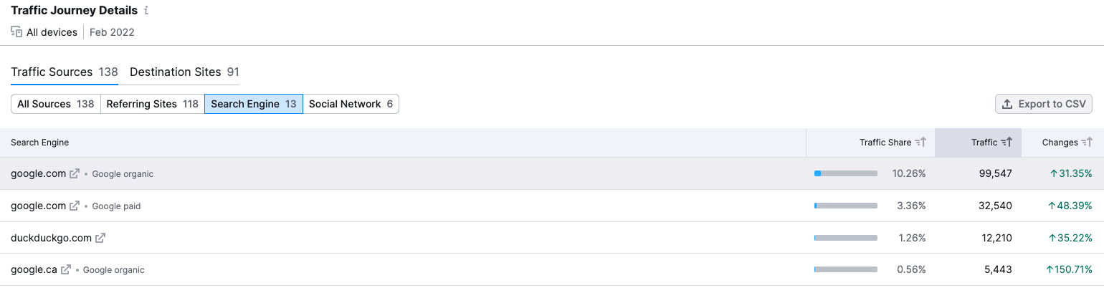Open google.com paid external link icon
Viewport: 1104px width, 288px height.
pos(74,206)
